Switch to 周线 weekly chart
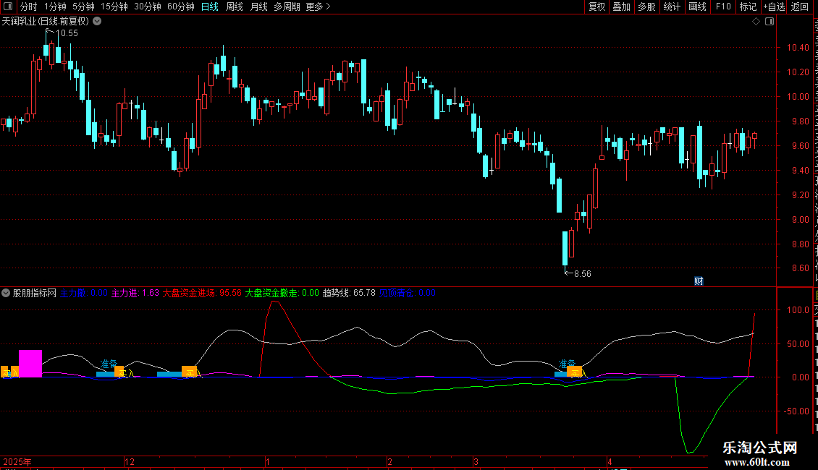 point(235,7)
